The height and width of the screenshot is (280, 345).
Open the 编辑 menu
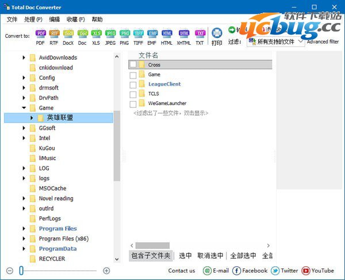coord(55,20)
